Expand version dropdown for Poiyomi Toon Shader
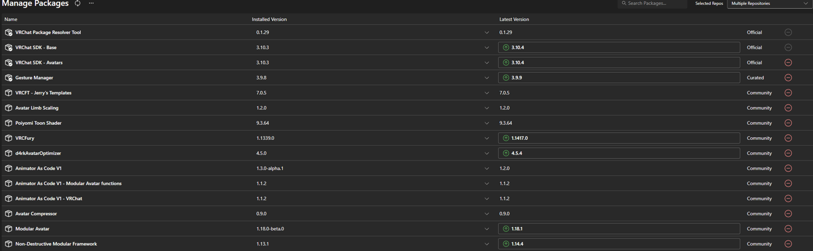The height and width of the screenshot is (251, 813). click(487, 123)
